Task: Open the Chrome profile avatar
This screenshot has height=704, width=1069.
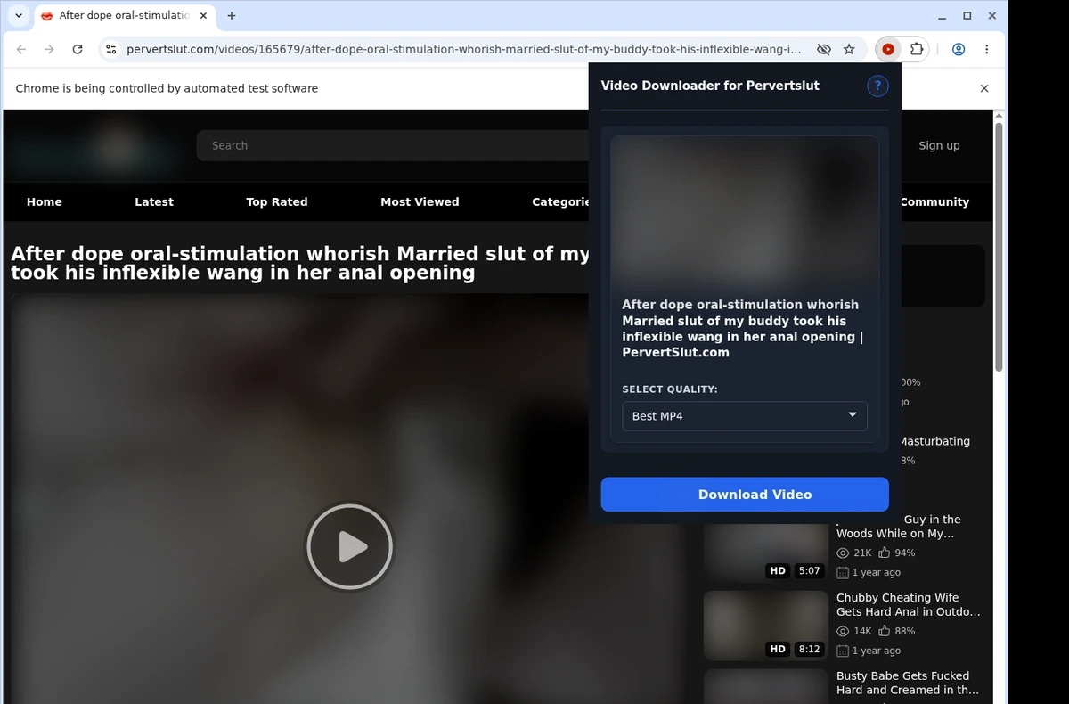Action: [x=959, y=50]
